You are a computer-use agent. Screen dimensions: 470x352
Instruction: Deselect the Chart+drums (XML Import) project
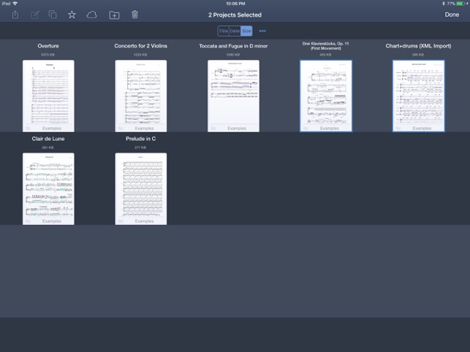[x=418, y=96]
